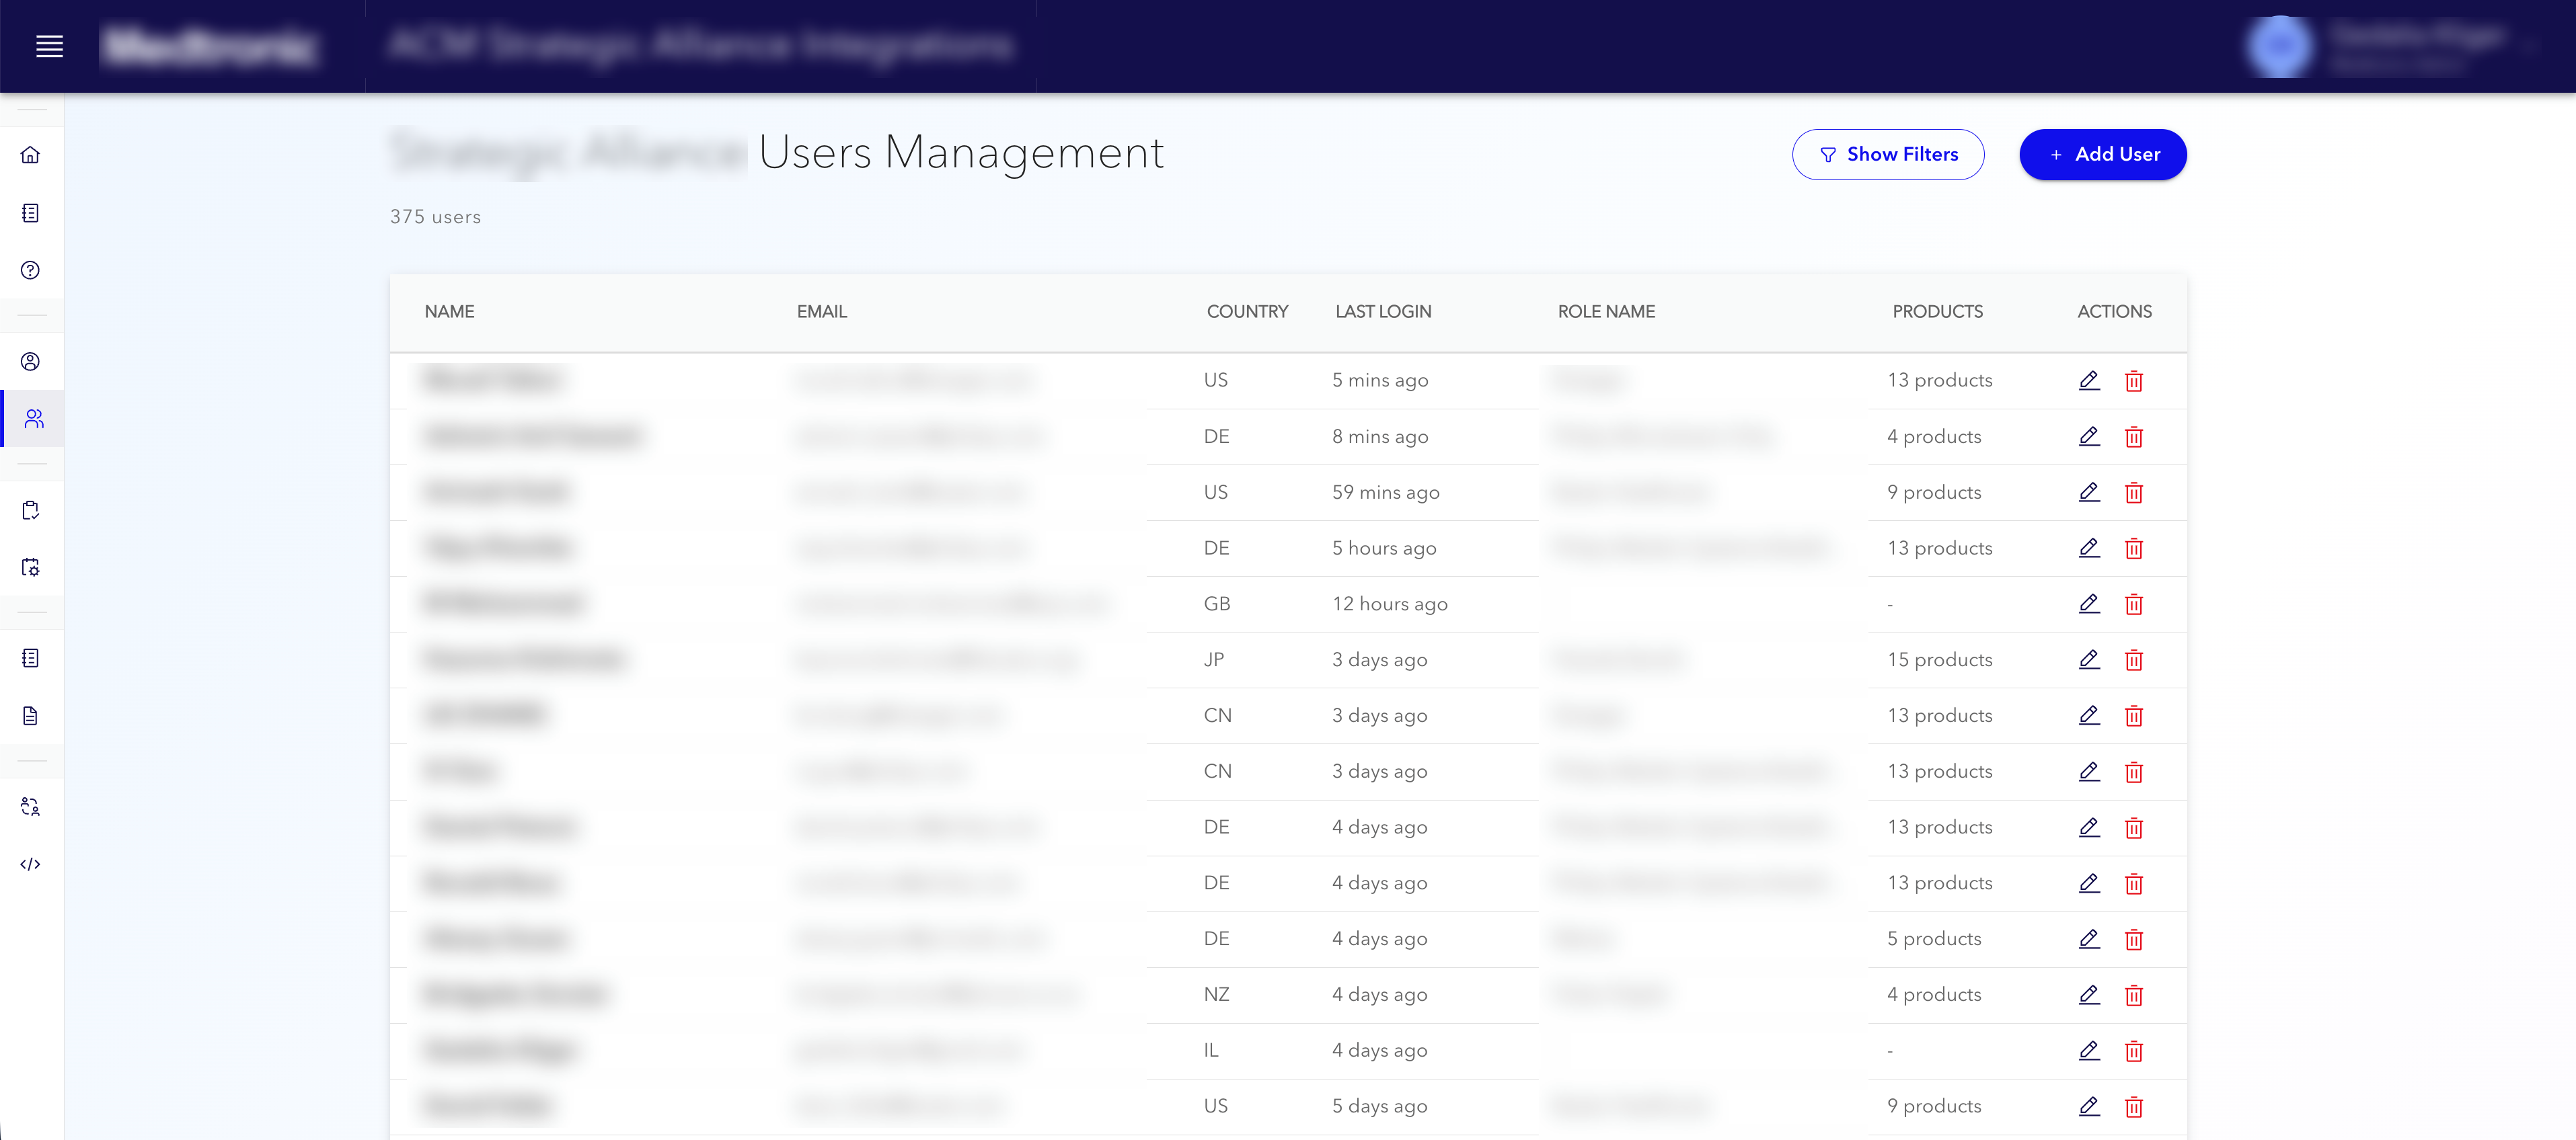2576x1140 pixels.
Task: Sort by the LAST LOGIN column header
Action: (x=1383, y=311)
